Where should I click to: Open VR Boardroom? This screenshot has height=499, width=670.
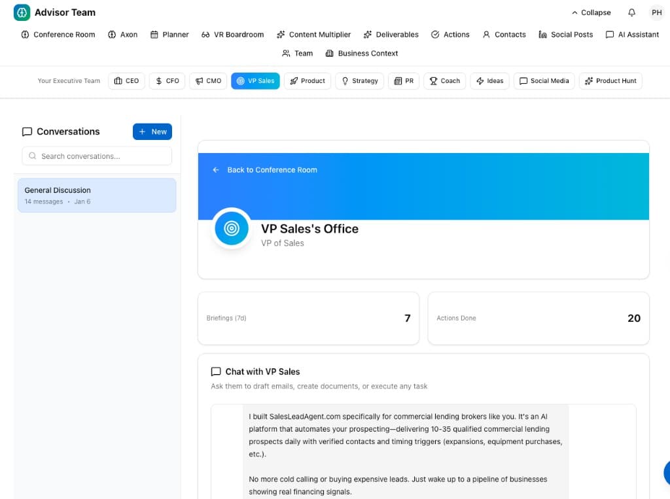tap(232, 35)
